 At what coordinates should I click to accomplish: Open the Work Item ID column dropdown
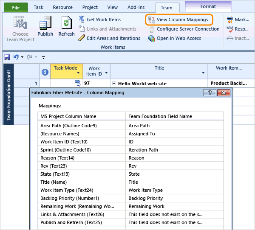[x=106, y=73]
